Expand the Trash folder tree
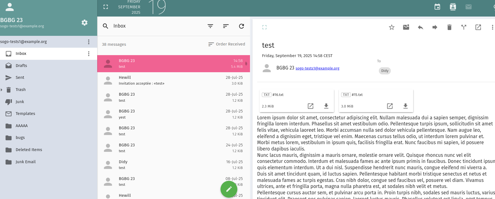495x199 pixels. pyautogui.click(x=2, y=90)
